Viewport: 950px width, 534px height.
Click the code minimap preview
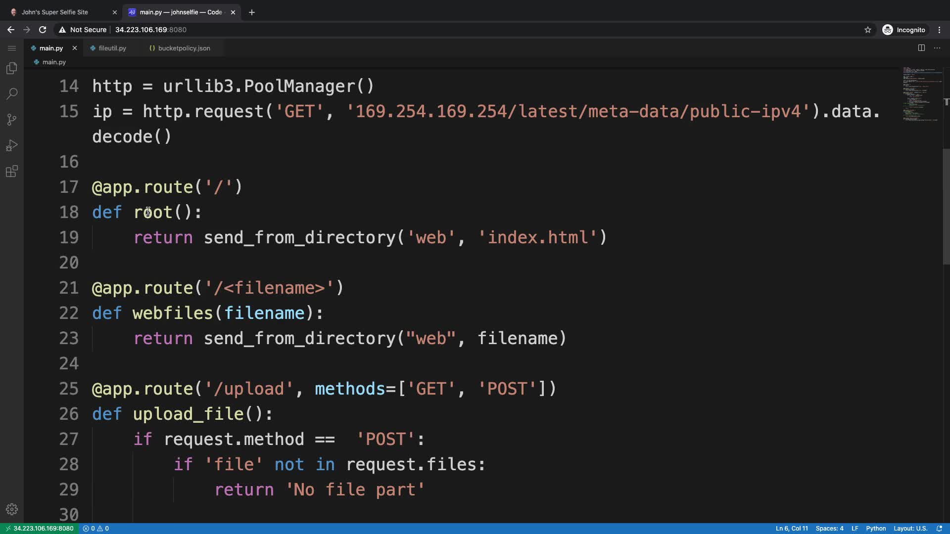pyautogui.click(x=921, y=94)
